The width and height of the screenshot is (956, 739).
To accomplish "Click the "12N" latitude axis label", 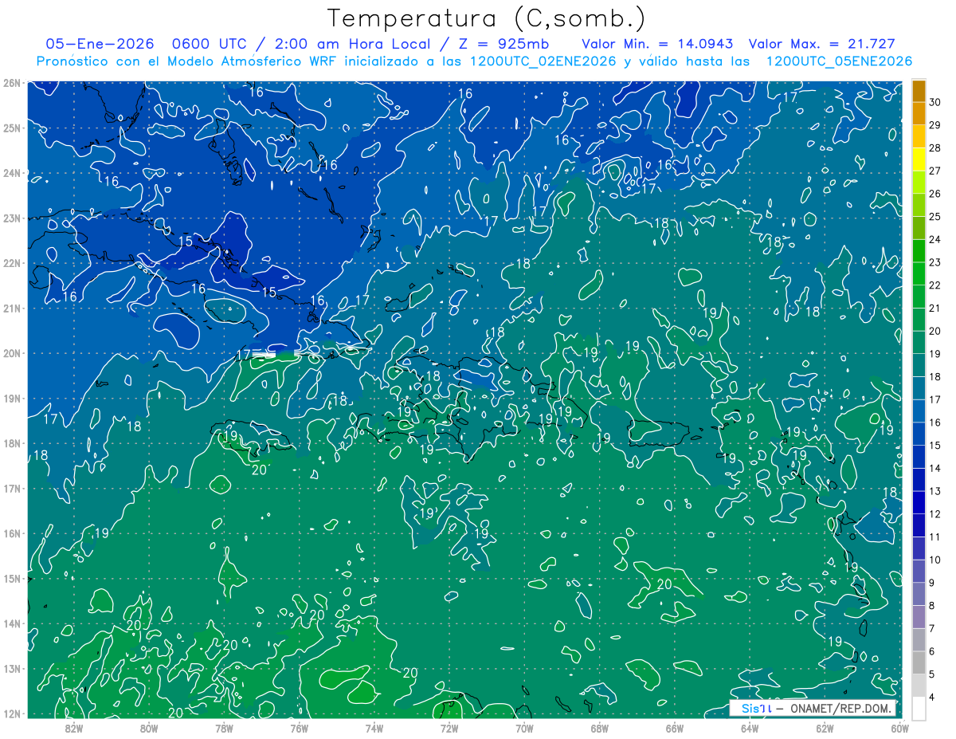I will [11, 713].
